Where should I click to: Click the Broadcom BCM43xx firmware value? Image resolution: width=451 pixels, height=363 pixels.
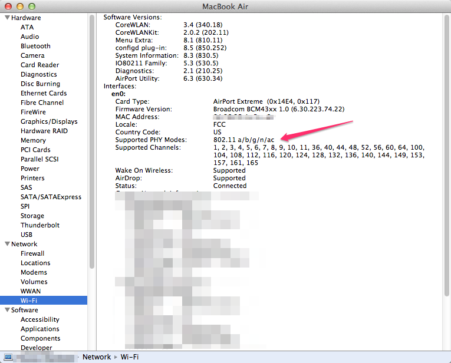[x=279, y=109]
